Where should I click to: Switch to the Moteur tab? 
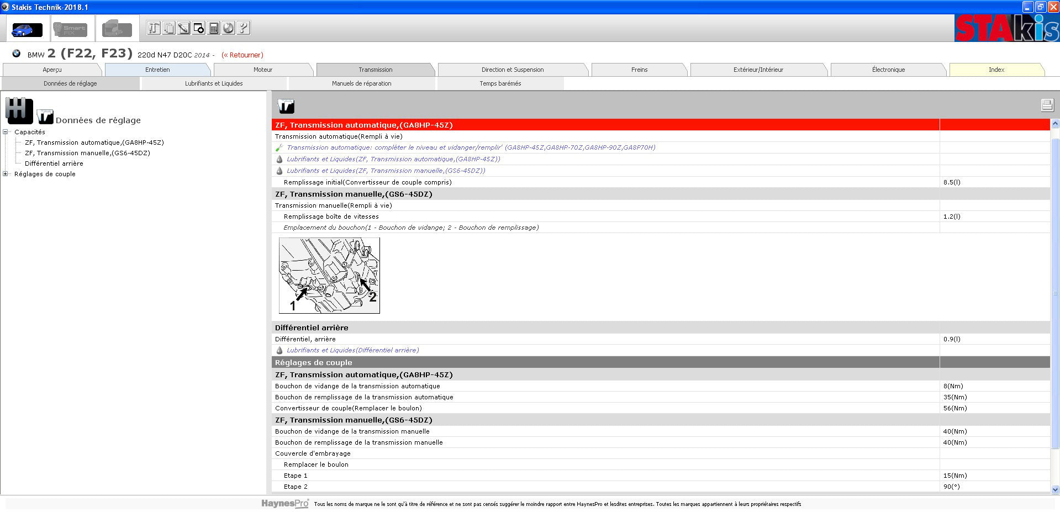(263, 70)
